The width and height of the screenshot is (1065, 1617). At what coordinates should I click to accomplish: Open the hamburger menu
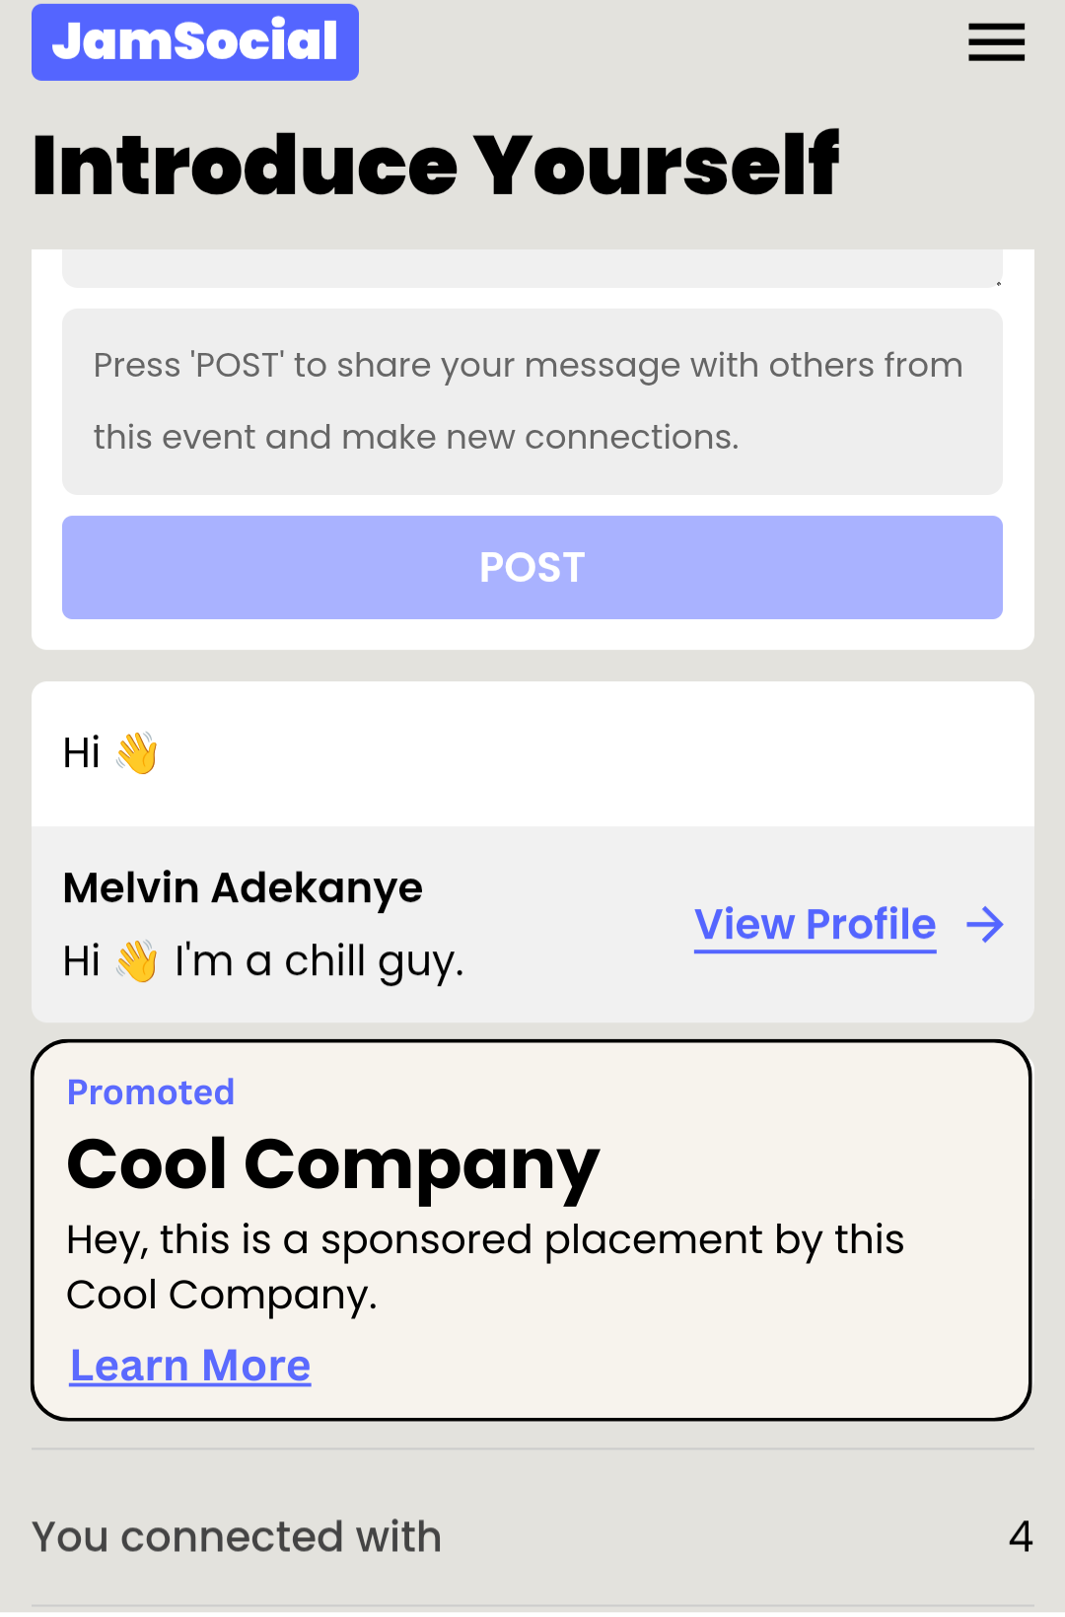996,42
